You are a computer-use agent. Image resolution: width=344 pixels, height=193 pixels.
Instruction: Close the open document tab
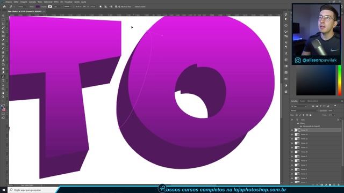click(x=44, y=11)
